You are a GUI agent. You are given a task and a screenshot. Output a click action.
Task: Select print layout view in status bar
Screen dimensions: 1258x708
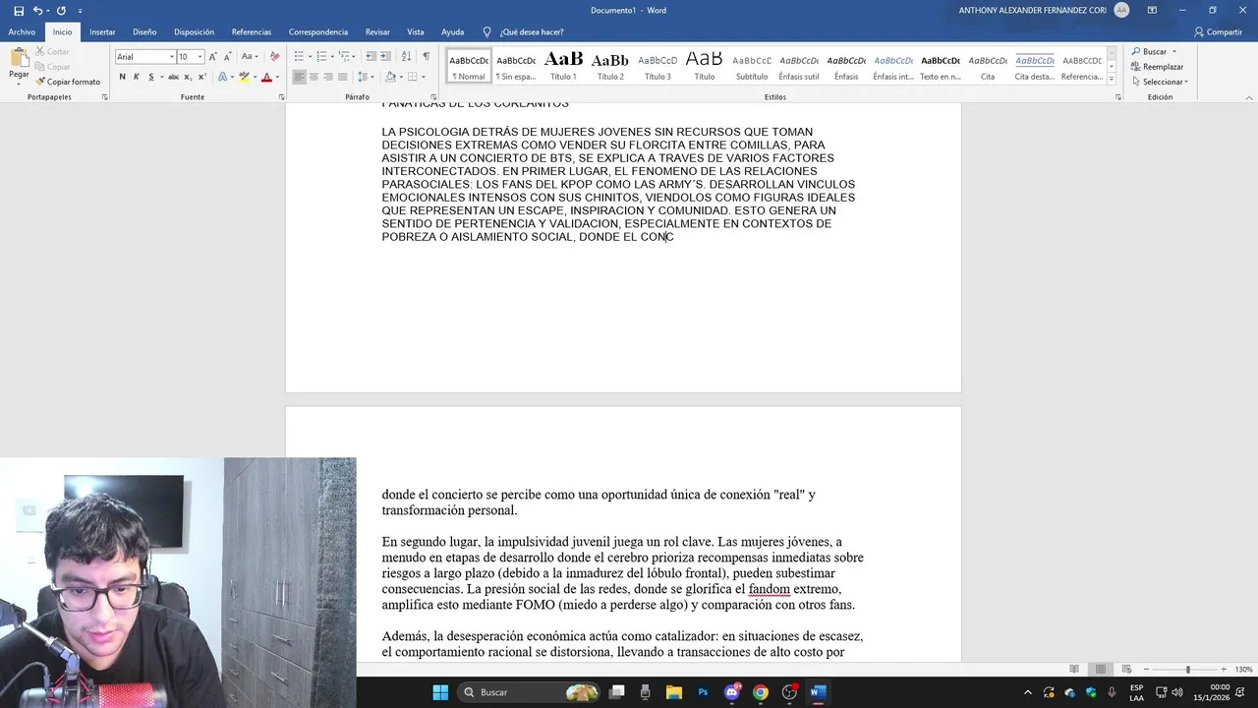pos(1101,670)
